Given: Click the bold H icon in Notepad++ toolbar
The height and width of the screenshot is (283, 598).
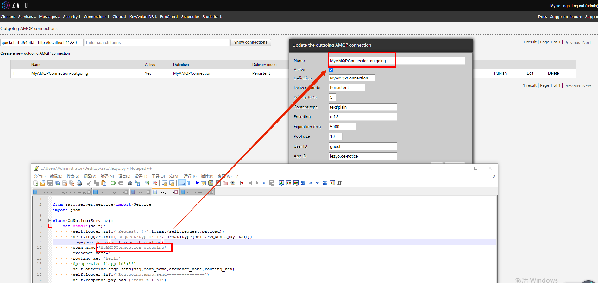Looking at the screenshot, I should 340,183.
